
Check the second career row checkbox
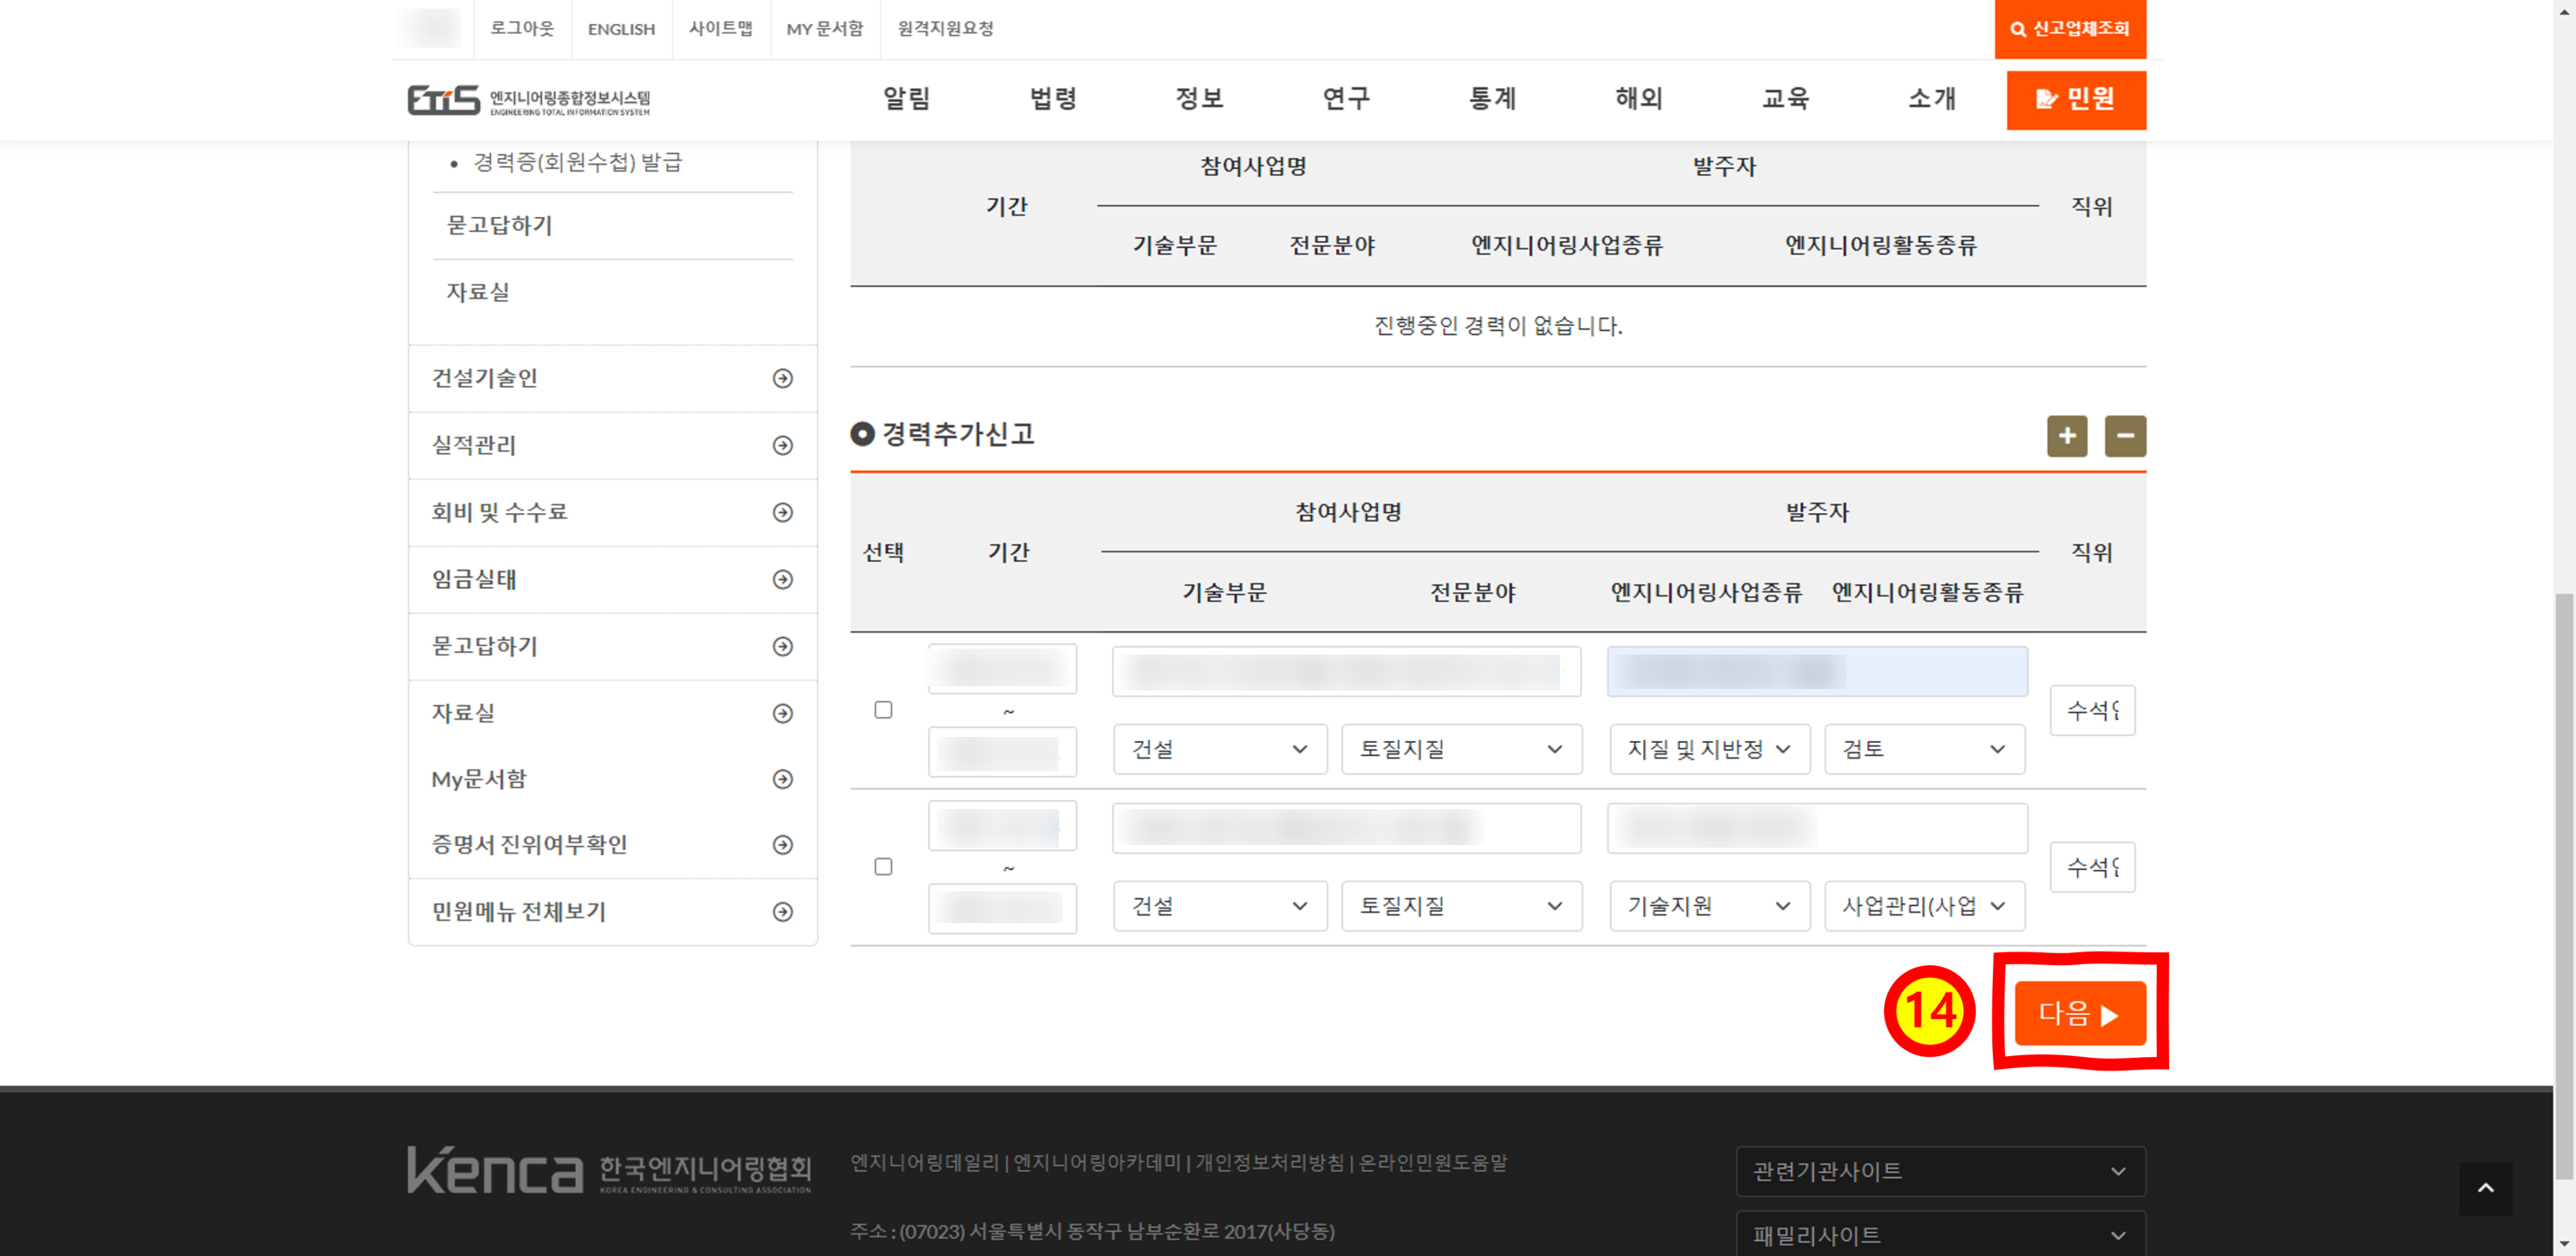point(883,867)
